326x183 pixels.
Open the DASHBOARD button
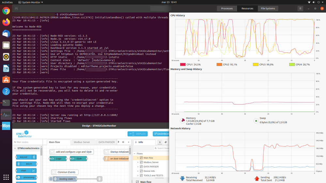[x=161, y=134]
